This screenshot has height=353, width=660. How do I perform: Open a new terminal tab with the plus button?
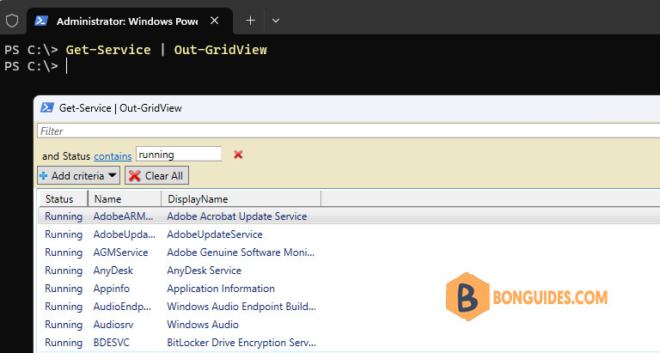(250, 21)
